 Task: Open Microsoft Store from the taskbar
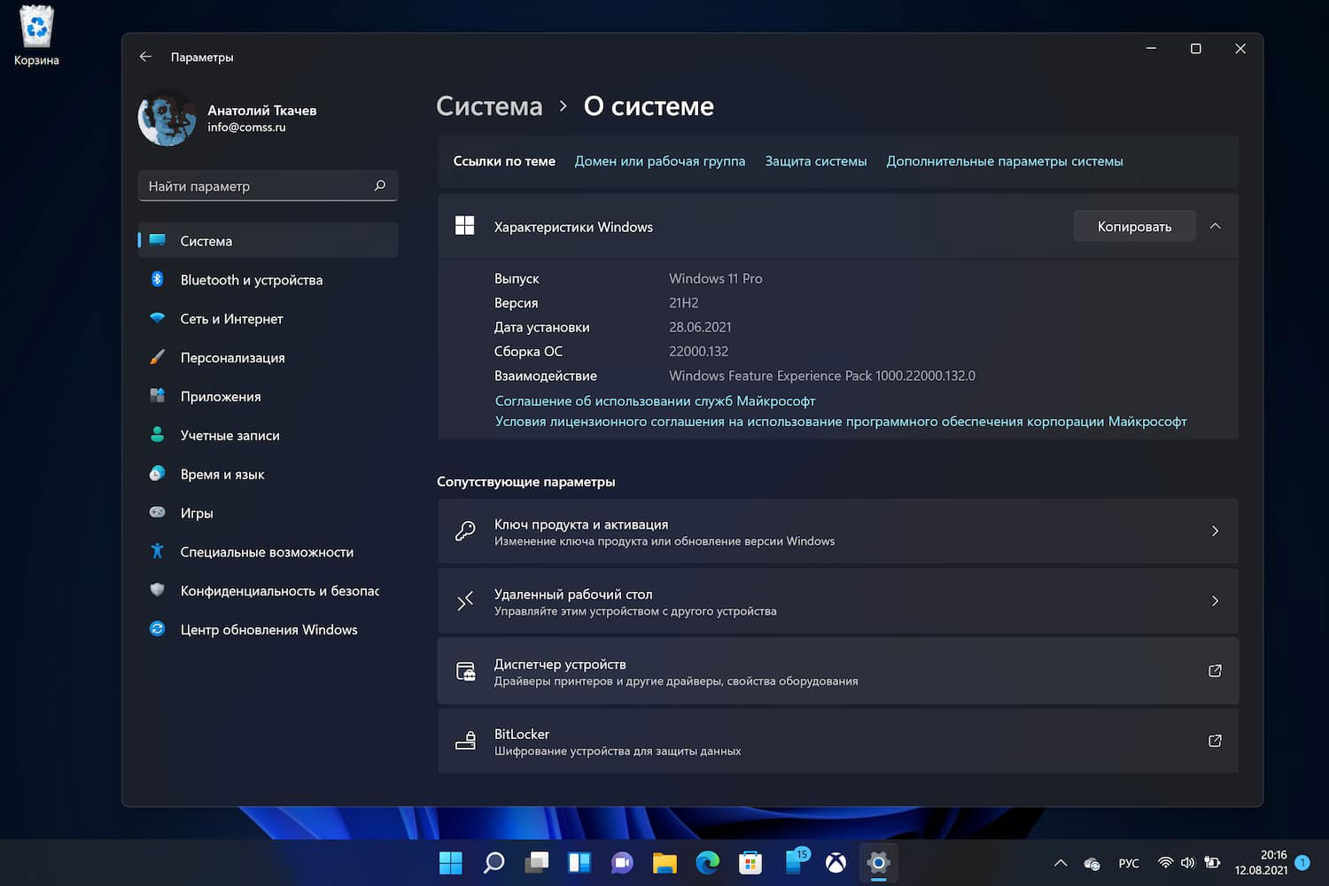tap(750, 862)
